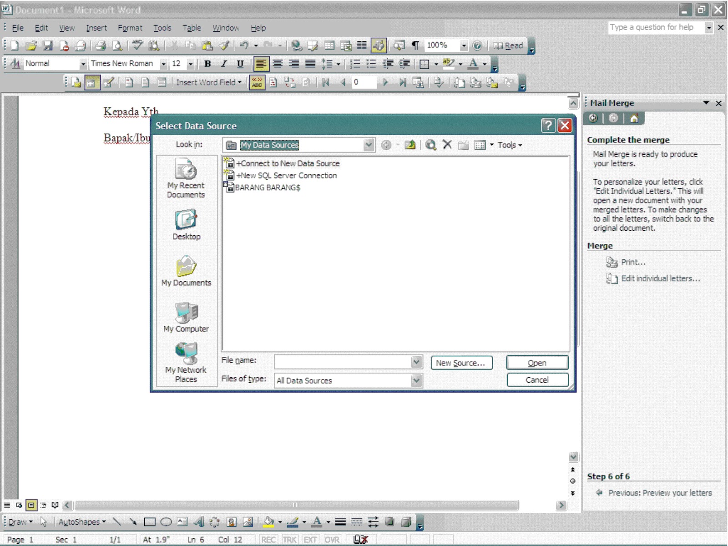Click the Open button in dialog
The height and width of the screenshot is (546, 728).
click(537, 363)
